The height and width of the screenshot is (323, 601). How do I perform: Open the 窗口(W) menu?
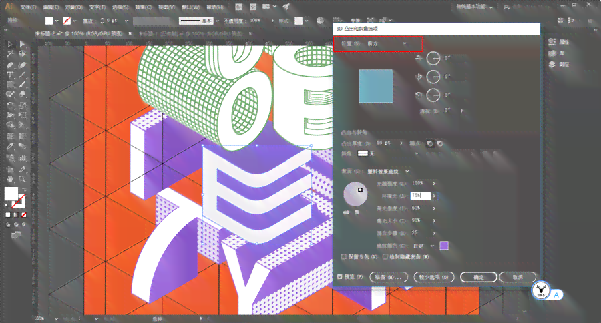tap(190, 7)
